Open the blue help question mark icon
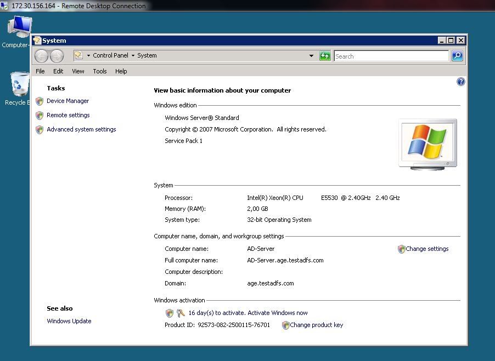This screenshot has width=495, height=361. click(460, 82)
